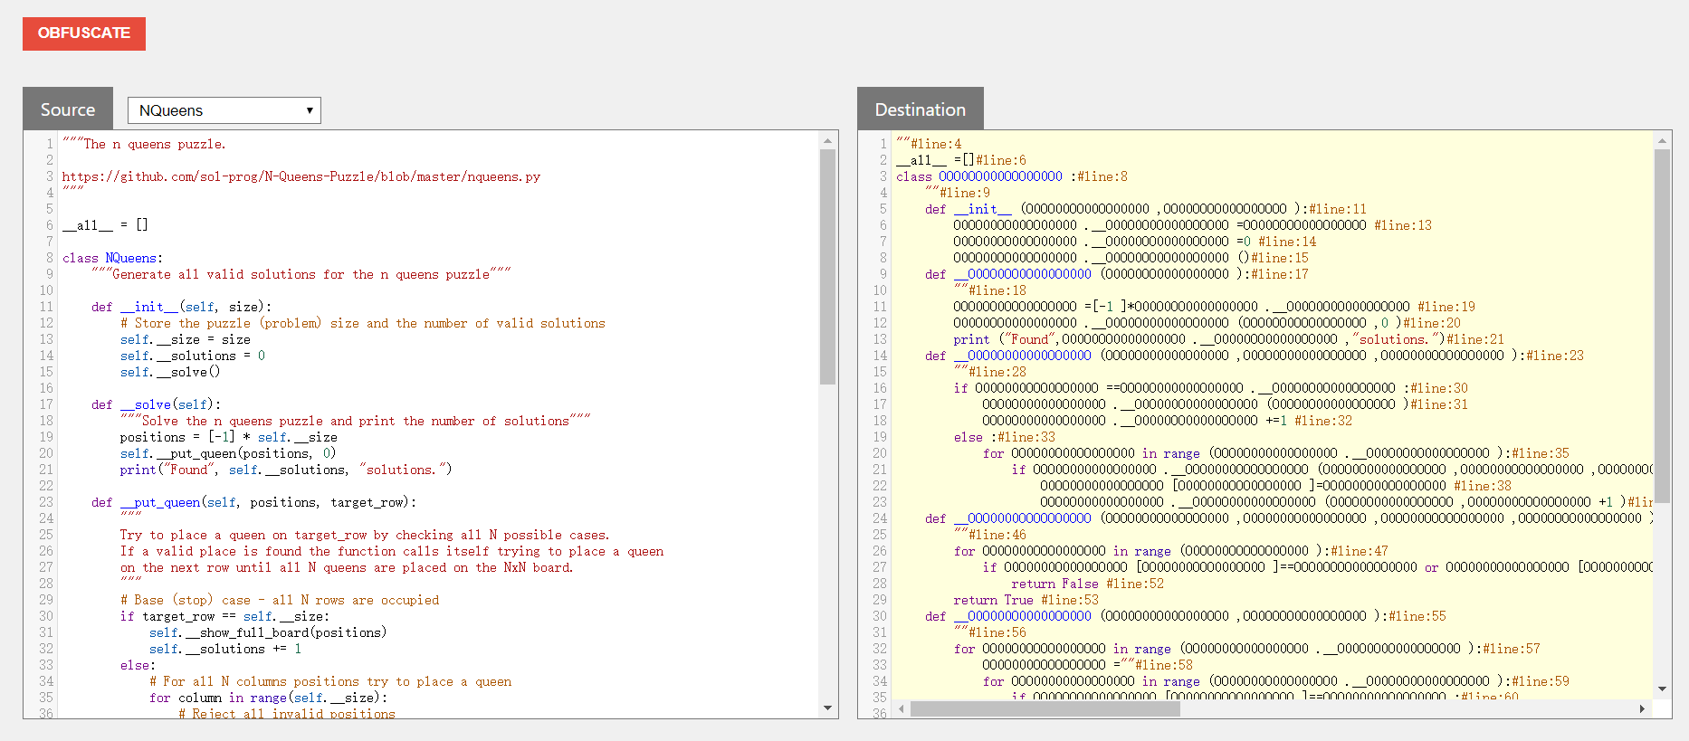Viewport: 1689px width, 741px height.
Task: Click destination print("Found" line
Action: click(1229, 339)
